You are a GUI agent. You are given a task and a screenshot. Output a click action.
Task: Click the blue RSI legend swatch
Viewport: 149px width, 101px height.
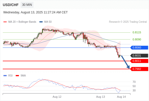5,76
